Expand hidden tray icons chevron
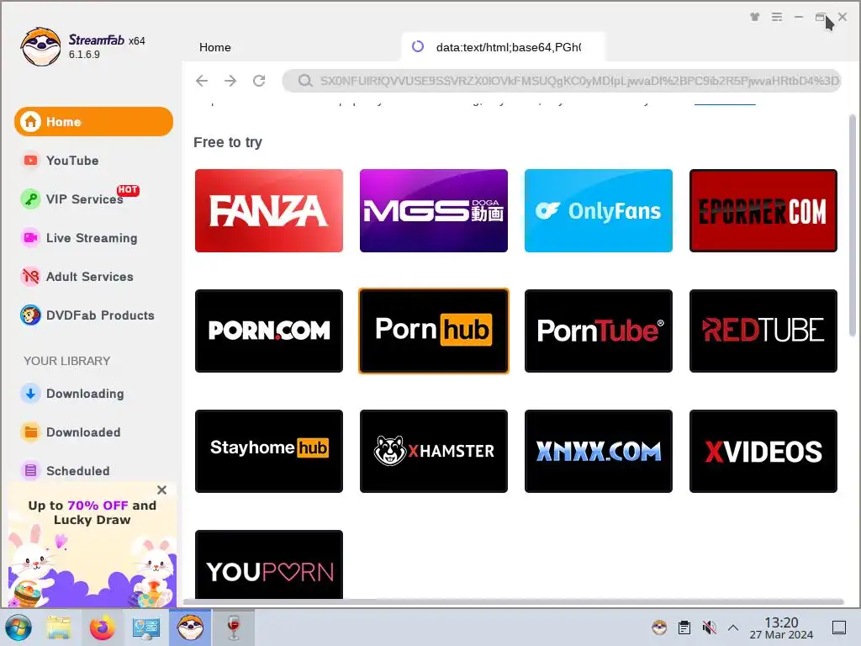This screenshot has height=646, width=861. [x=733, y=627]
